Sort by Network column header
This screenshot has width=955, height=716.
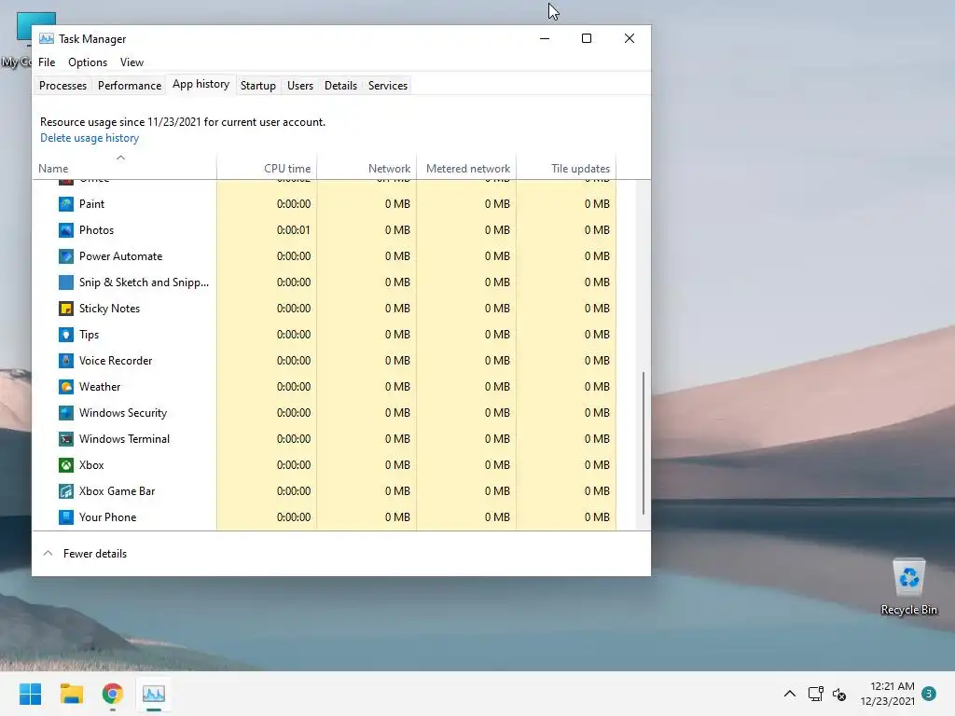pyautogui.click(x=367, y=168)
